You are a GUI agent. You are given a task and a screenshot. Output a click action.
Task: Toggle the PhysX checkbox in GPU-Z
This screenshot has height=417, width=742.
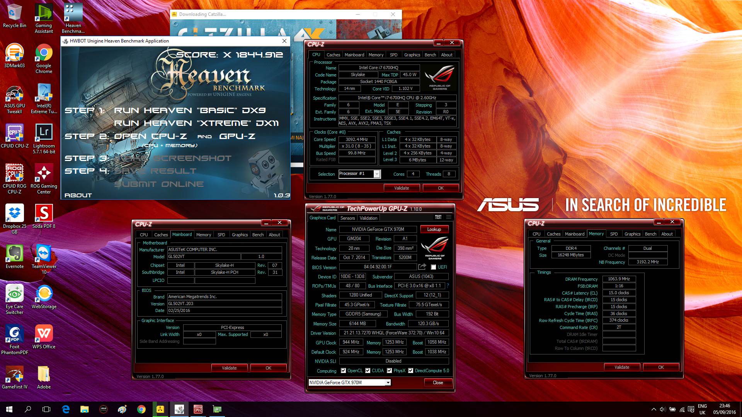pos(390,371)
